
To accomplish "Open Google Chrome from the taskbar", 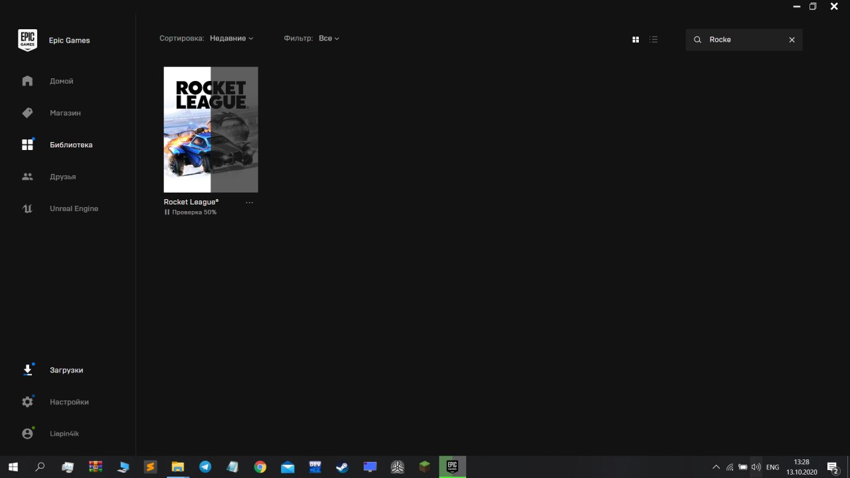I will (260, 467).
